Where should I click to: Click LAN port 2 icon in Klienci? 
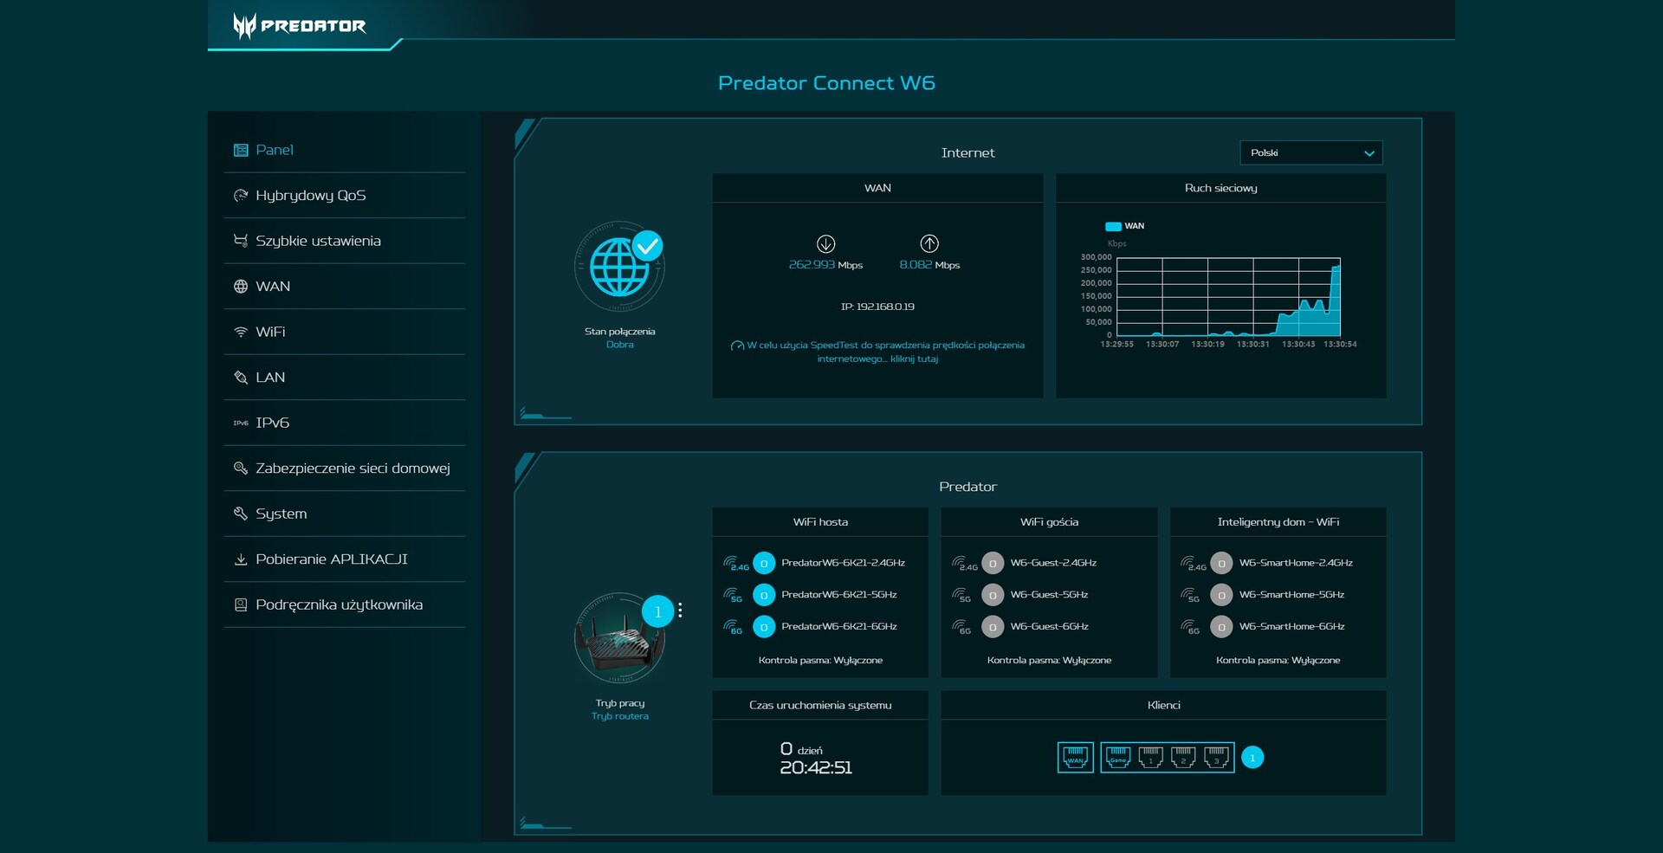click(1183, 757)
